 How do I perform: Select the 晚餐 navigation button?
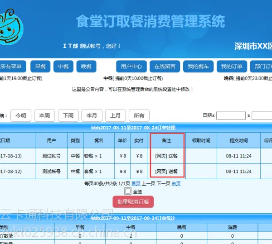[x=86, y=67]
